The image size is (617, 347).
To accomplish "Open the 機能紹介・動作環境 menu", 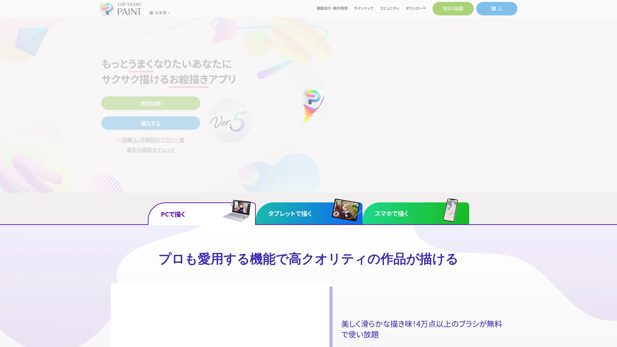I will click(332, 8).
